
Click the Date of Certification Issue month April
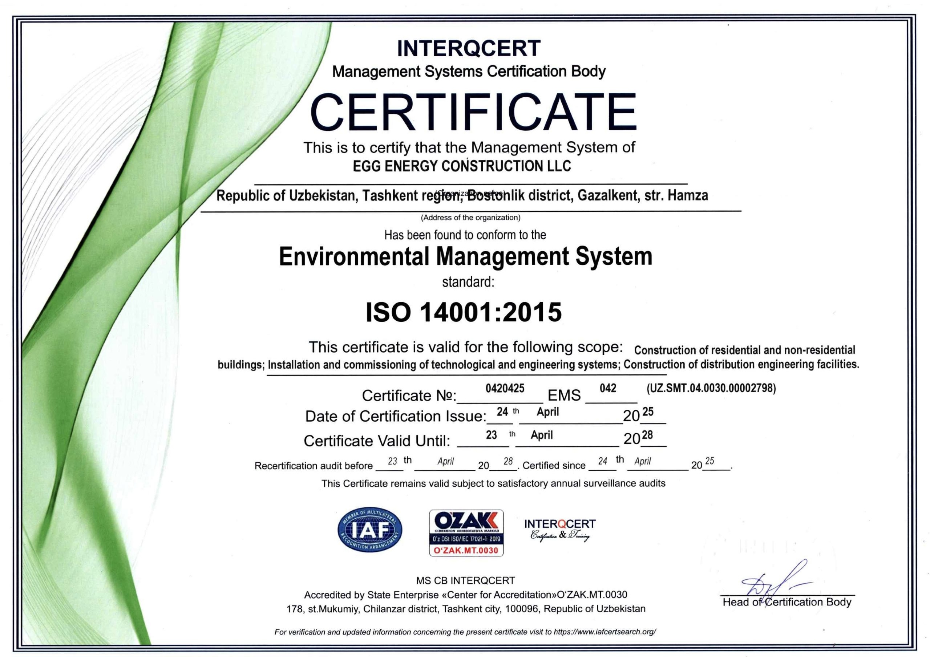click(547, 412)
